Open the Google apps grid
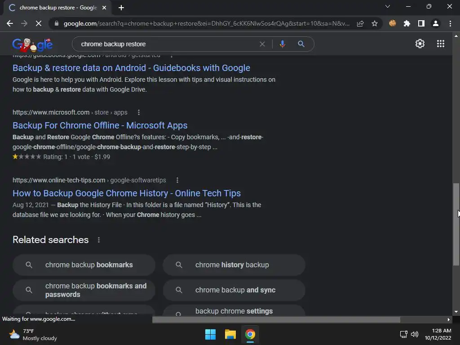Image resolution: width=460 pixels, height=345 pixels. click(x=441, y=44)
